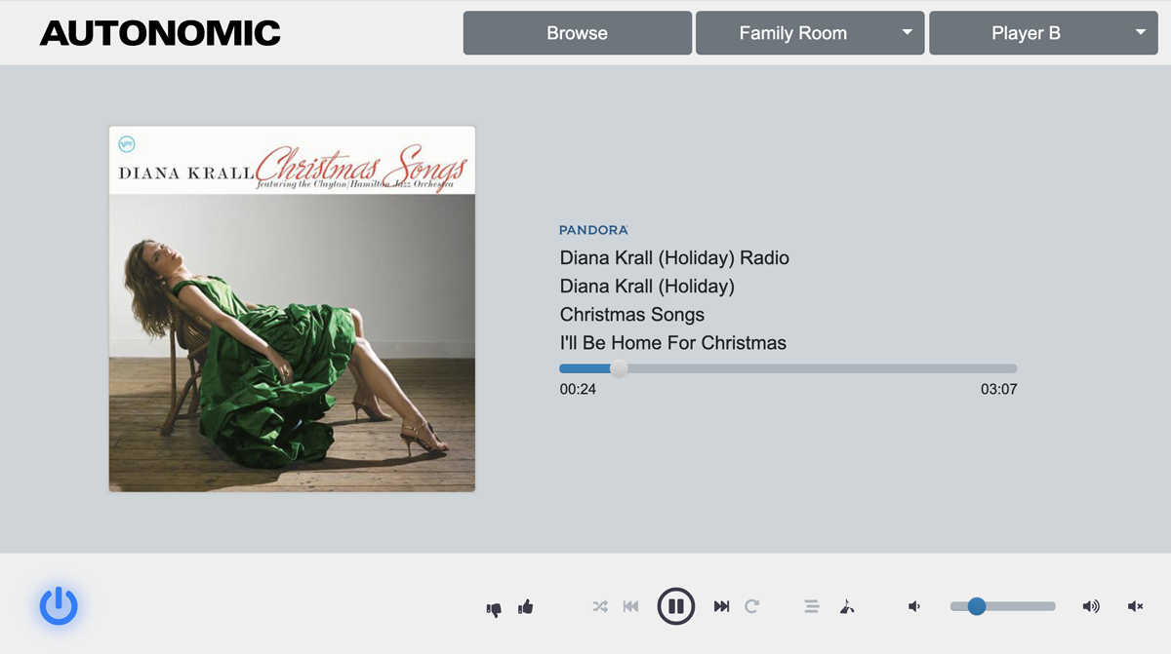Open the Player B source dropdown
The width and height of the screenshot is (1172, 654).
(x=1043, y=33)
